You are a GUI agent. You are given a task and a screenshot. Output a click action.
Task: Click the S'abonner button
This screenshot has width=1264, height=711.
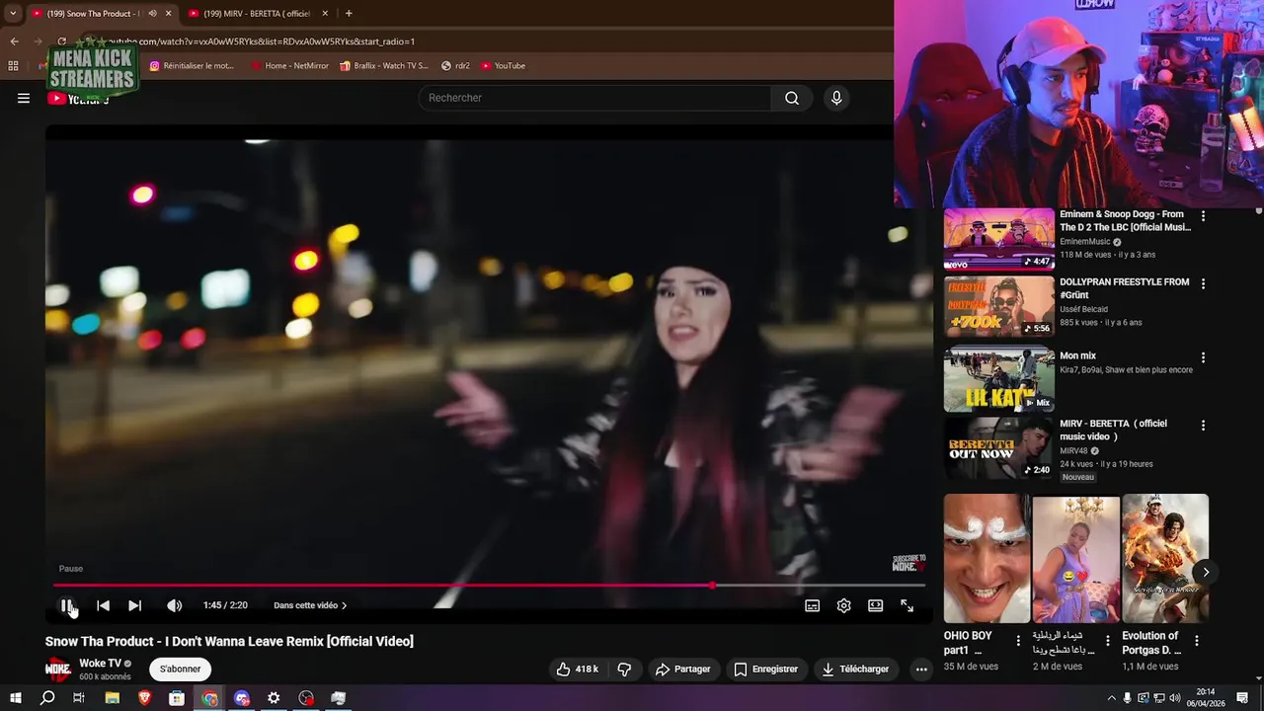pos(180,669)
